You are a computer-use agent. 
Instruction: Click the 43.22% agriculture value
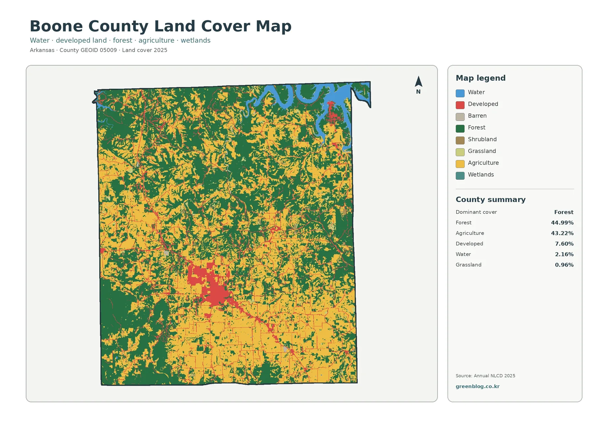[x=562, y=233]
